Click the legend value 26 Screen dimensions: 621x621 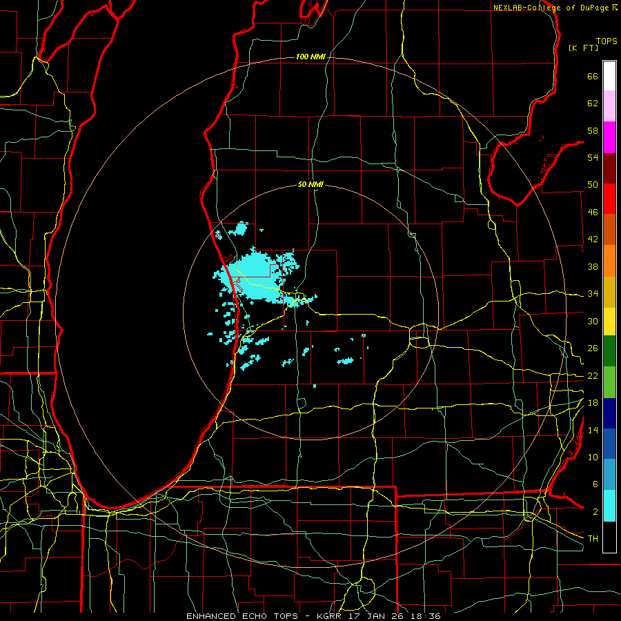click(593, 348)
